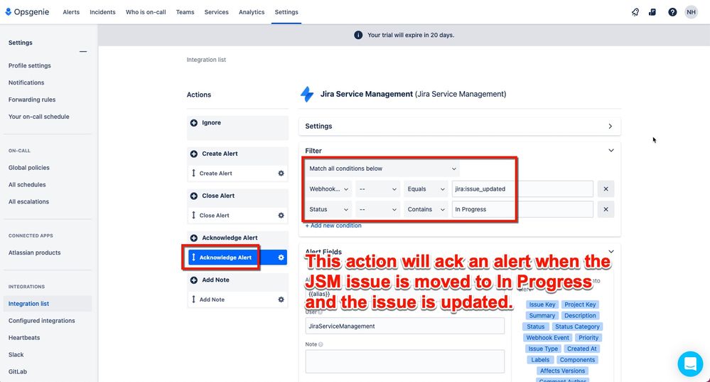Open the rocket what's new icon
This screenshot has height=382, width=710.
tap(635, 12)
